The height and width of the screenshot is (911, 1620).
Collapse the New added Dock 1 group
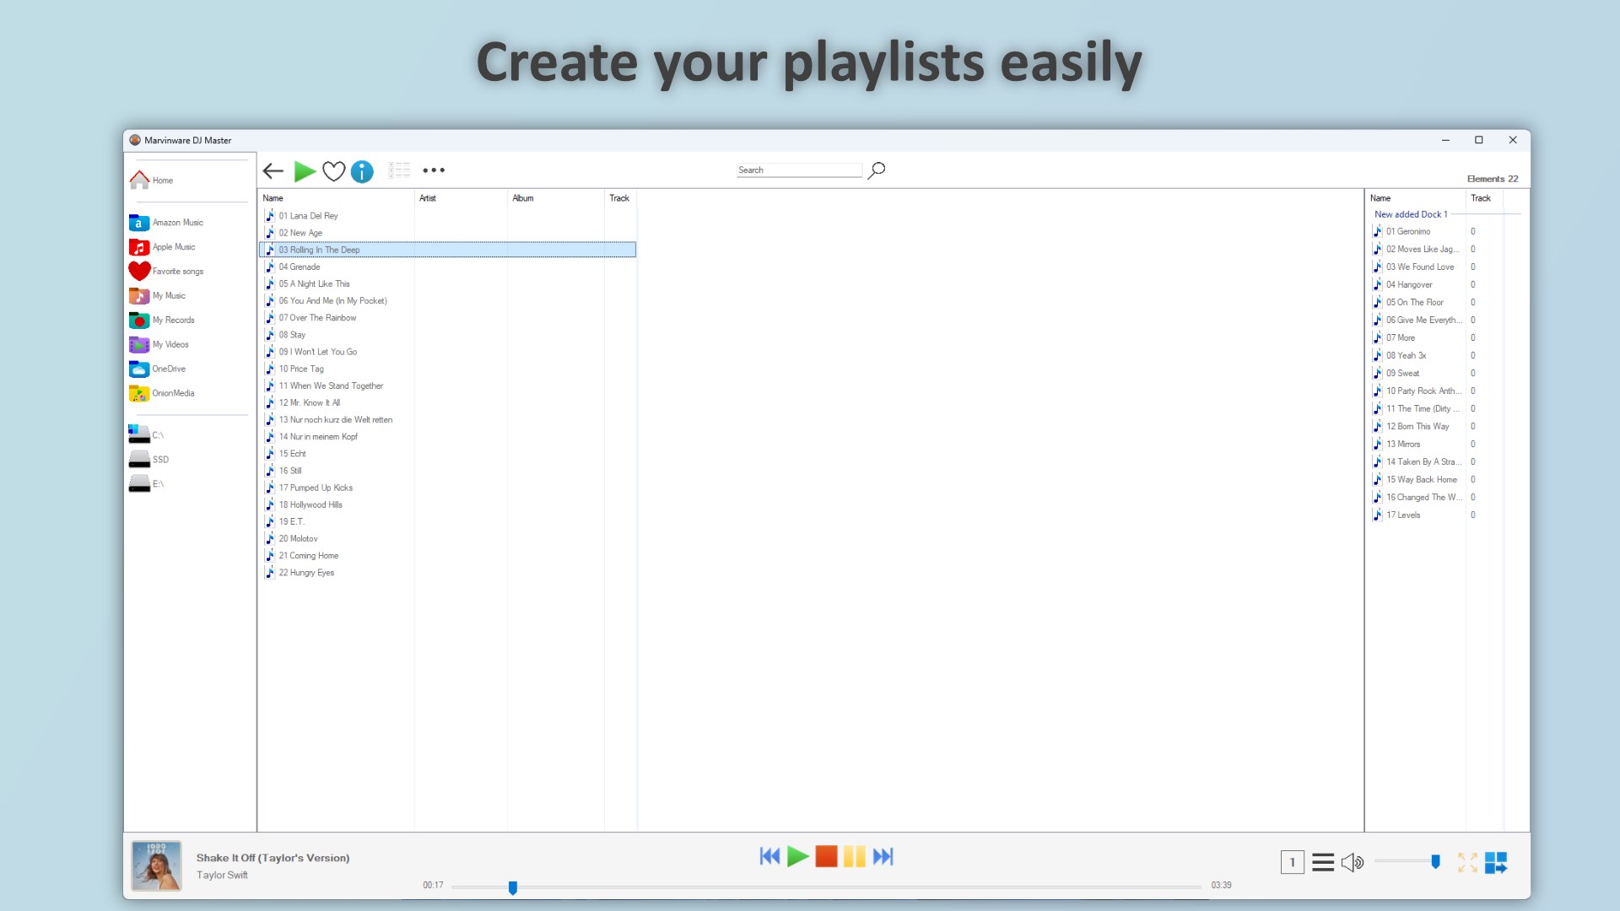coord(1411,214)
